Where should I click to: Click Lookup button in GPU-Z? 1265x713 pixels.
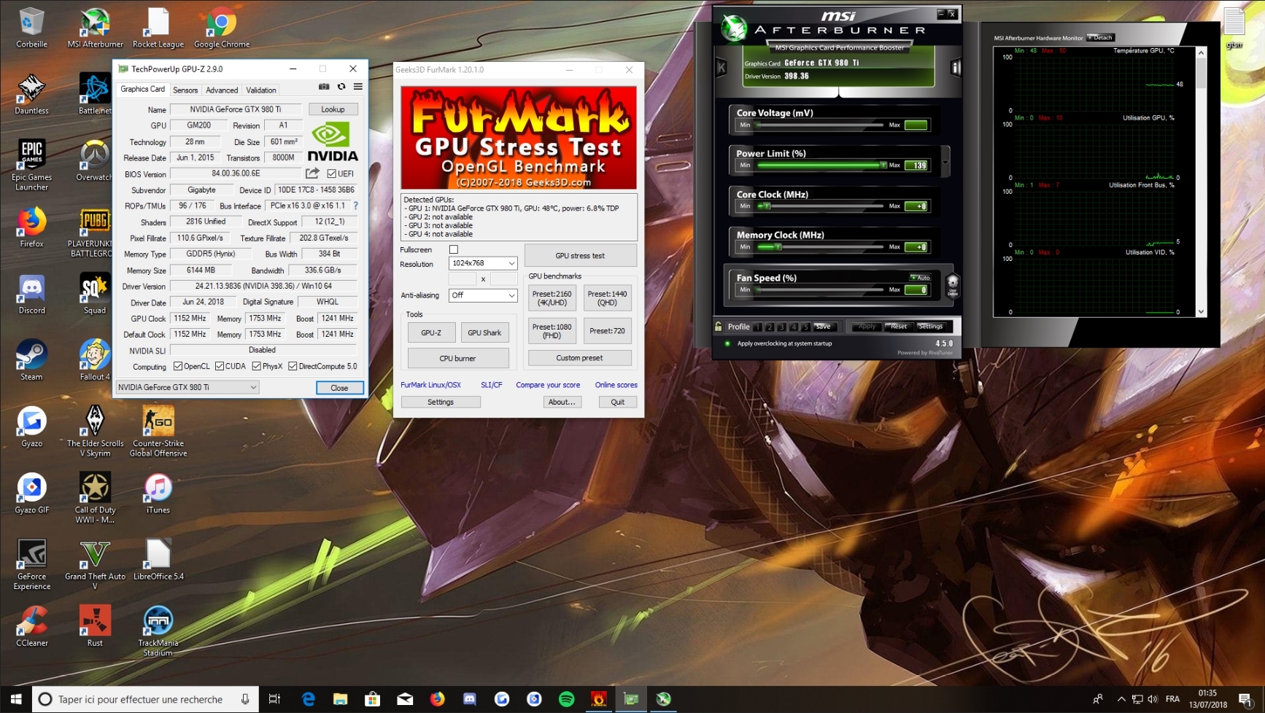click(333, 109)
